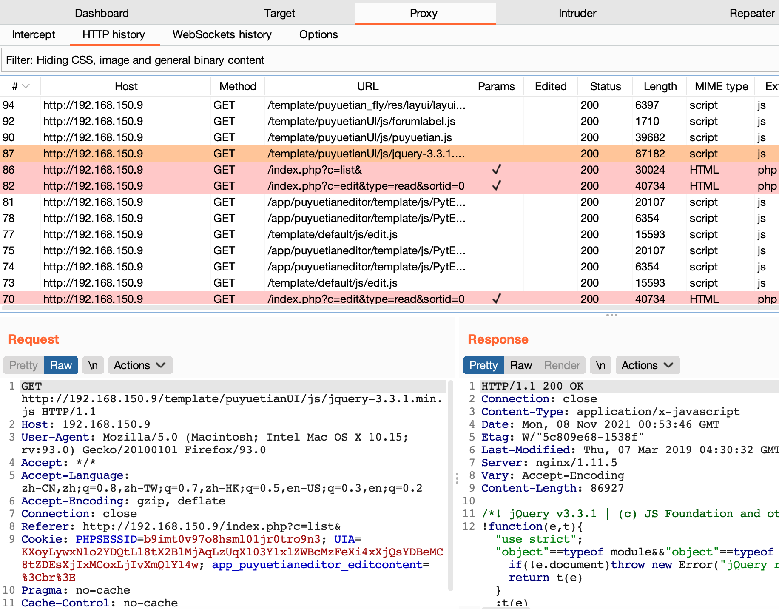Open the Proxy Options sub-tab
This screenshot has width=779, height=609.
(x=318, y=34)
